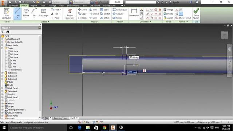Switch to 3D Model tab
This screenshot has height=131, width=233.
click(13, 5)
